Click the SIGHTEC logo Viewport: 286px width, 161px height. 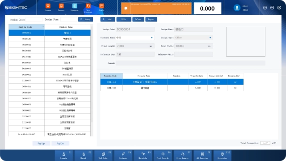16,8
